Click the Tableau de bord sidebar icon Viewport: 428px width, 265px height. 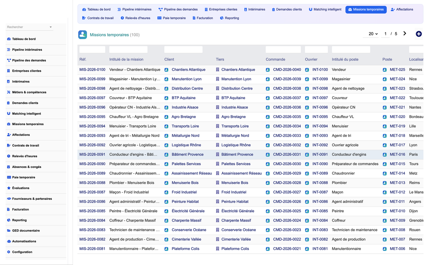(x=9, y=39)
